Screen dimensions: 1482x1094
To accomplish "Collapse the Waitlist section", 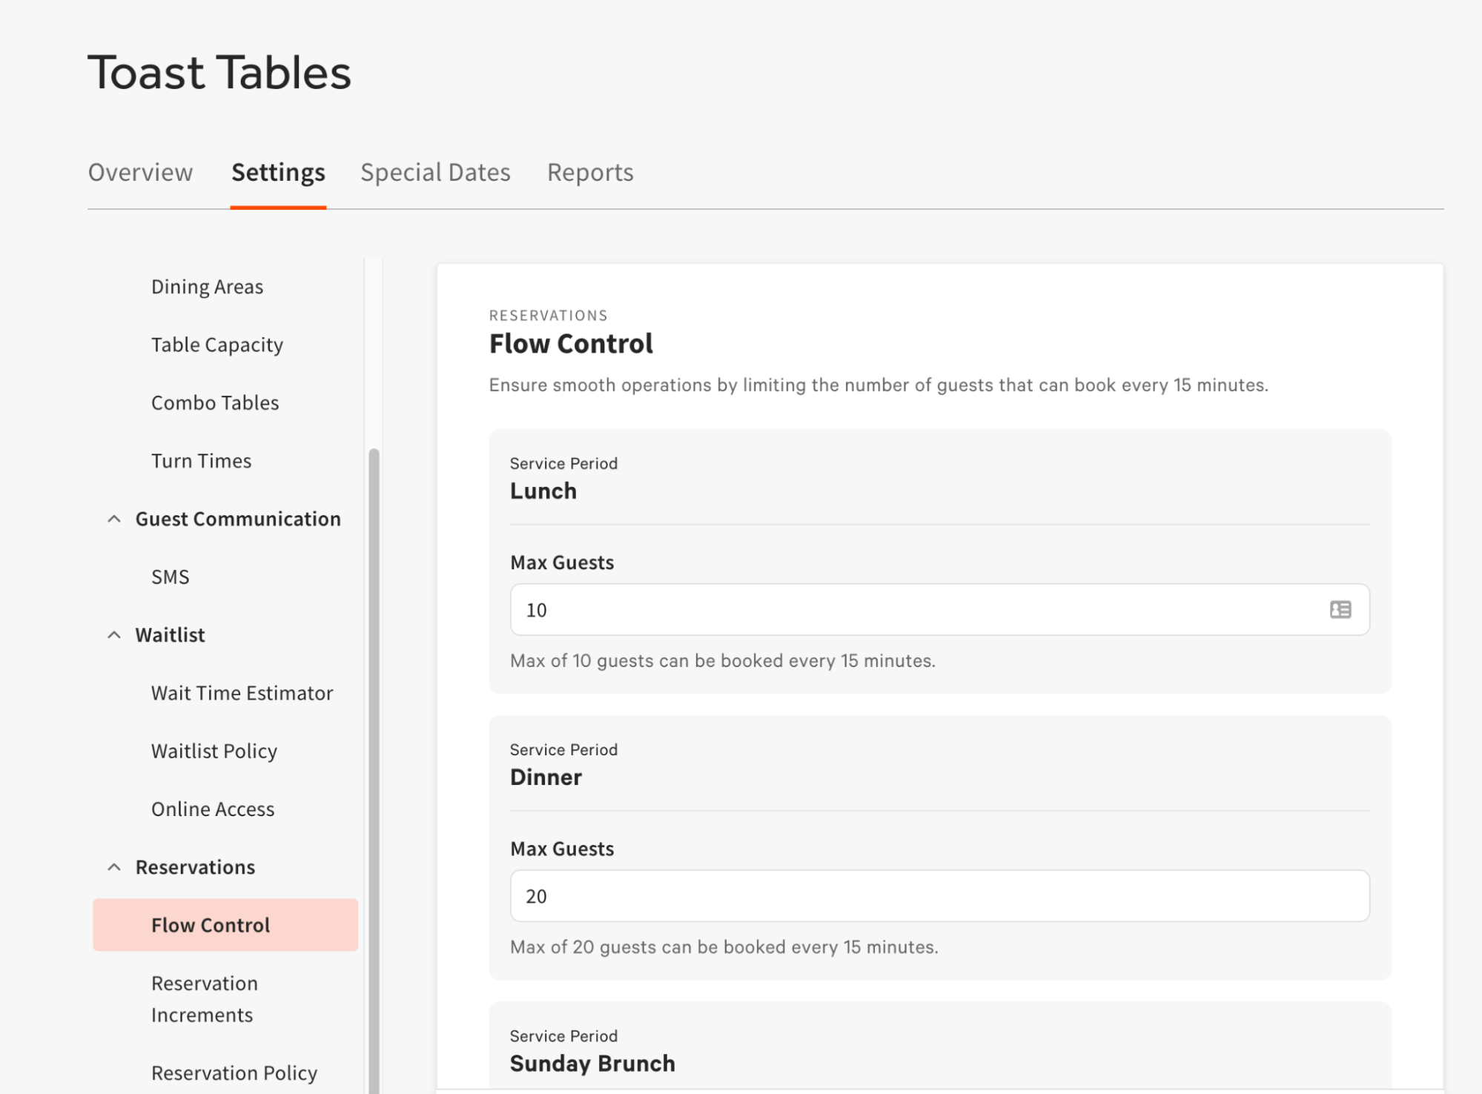I will click(x=113, y=634).
